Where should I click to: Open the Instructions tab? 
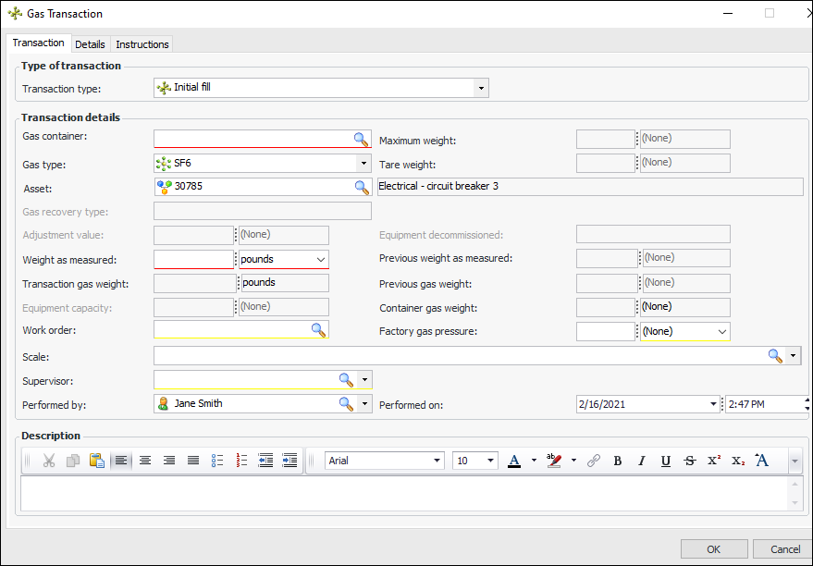142,44
